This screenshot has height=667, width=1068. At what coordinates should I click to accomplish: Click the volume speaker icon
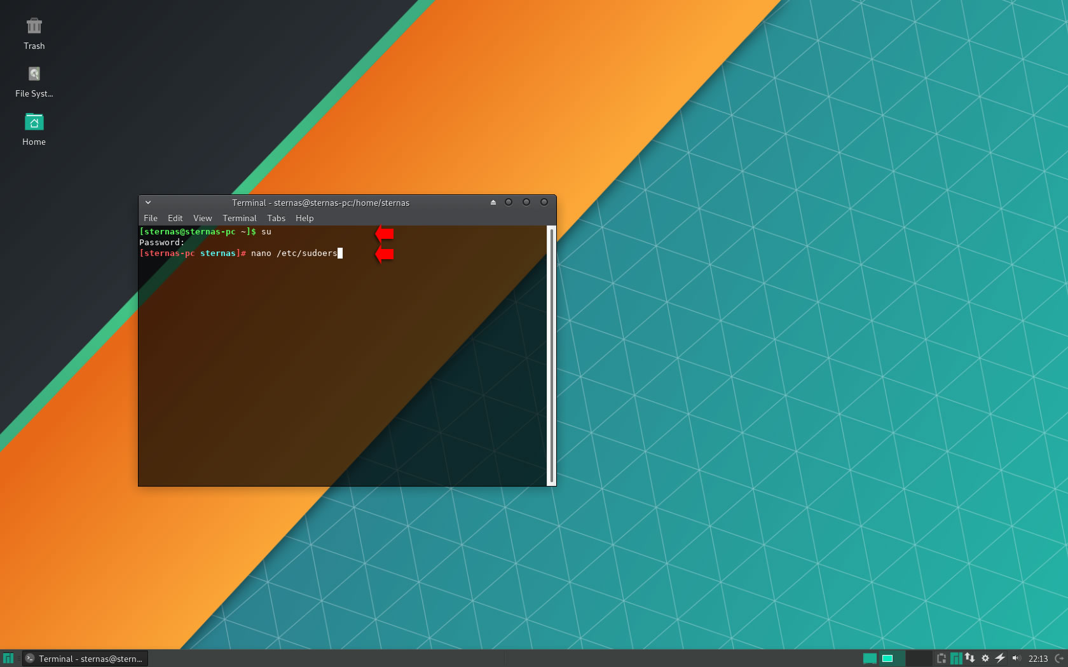(x=1016, y=658)
